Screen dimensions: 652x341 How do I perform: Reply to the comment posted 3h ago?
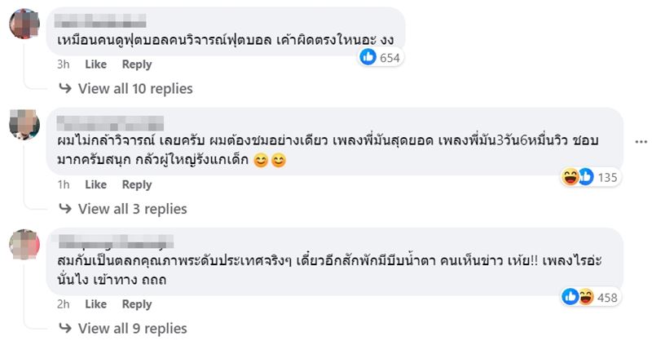[137, 64]
